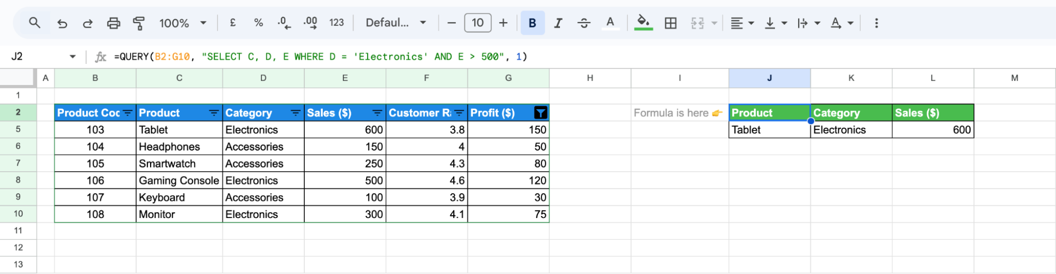Select row 10 header
The height and width of the screenshot is (274, 1056).
coord(18,214)
